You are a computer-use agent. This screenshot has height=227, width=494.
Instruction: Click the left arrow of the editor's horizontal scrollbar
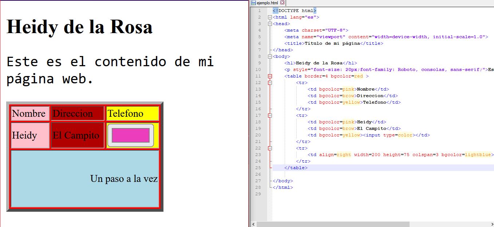coord(253,224)
